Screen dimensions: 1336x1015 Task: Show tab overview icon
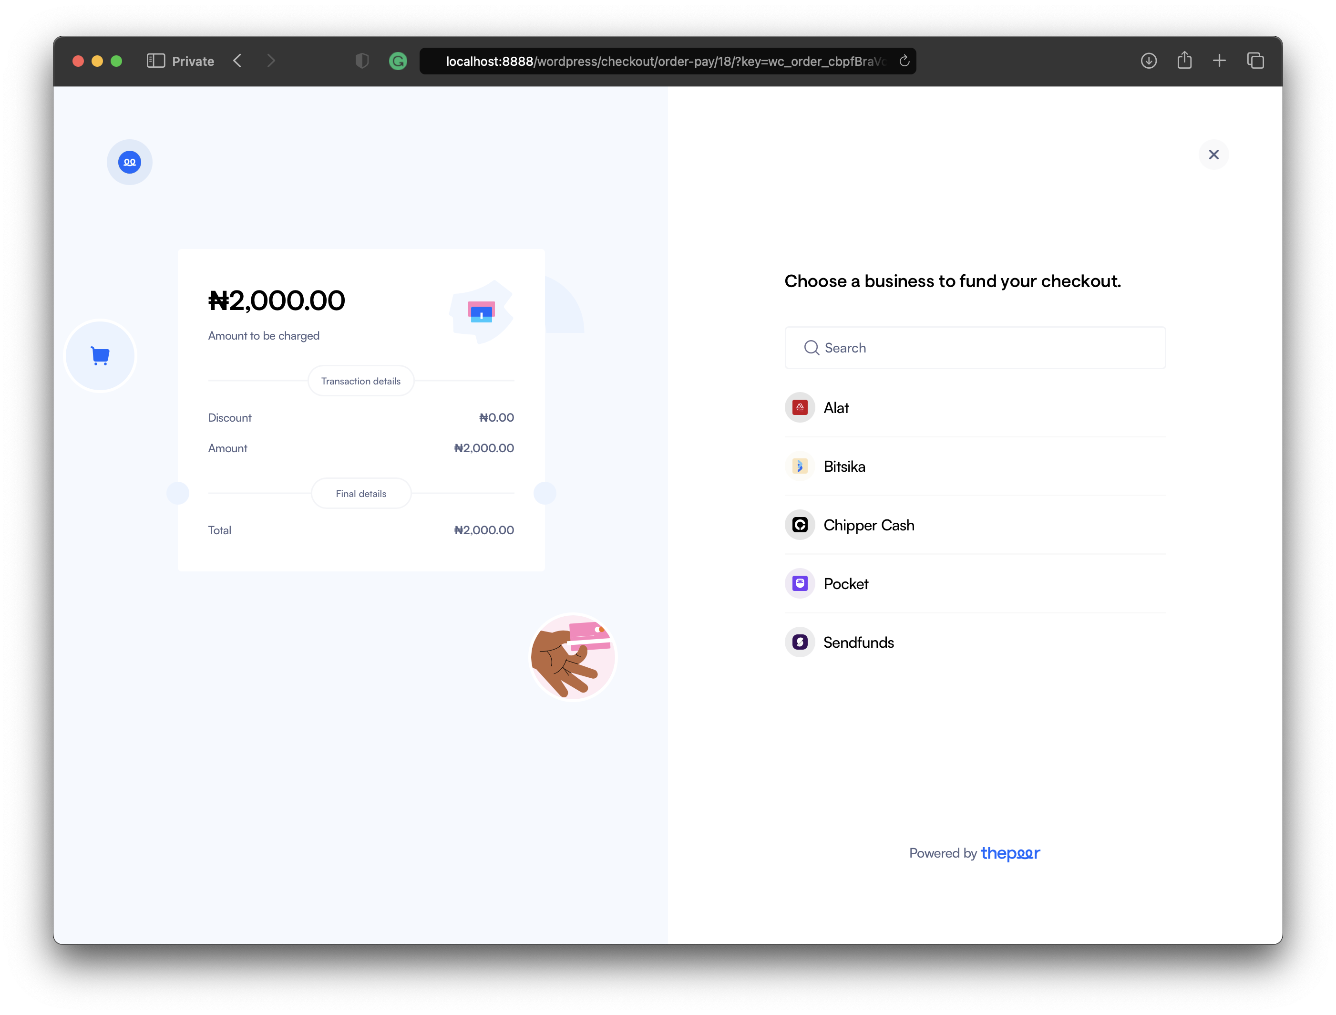(1255, 61)
